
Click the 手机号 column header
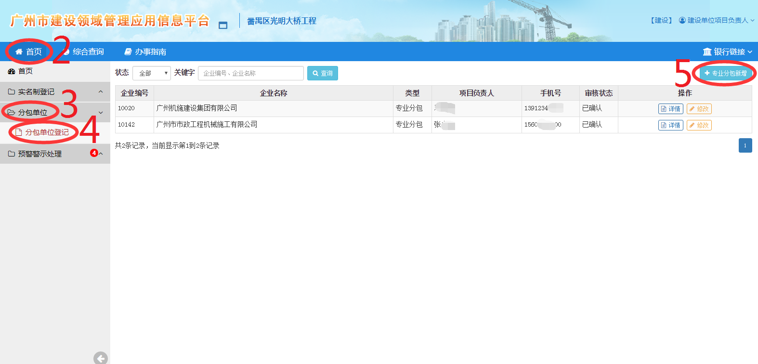[550, 93]
